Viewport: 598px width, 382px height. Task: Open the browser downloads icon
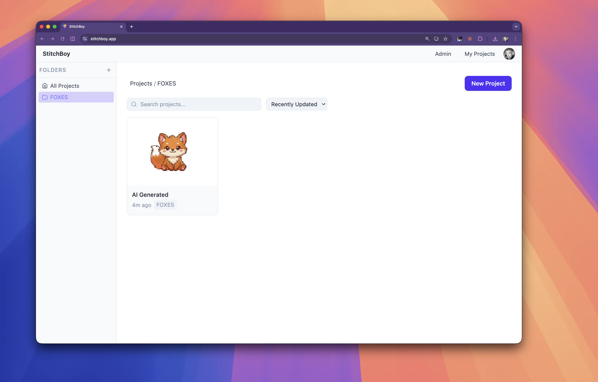[x=495, y=39]
